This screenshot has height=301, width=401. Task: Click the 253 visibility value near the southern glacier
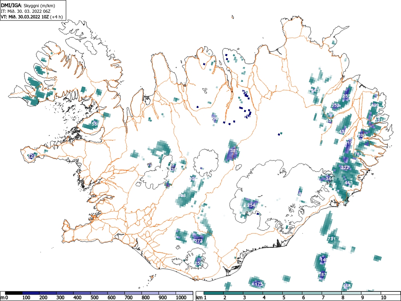pos(198,263)
